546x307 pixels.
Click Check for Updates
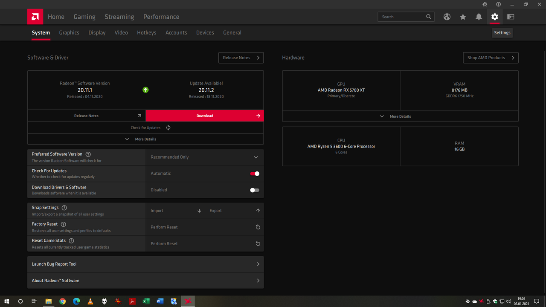[145, 127]
